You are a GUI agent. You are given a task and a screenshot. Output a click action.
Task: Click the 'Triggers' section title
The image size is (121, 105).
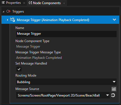click(x=18, y=11)
